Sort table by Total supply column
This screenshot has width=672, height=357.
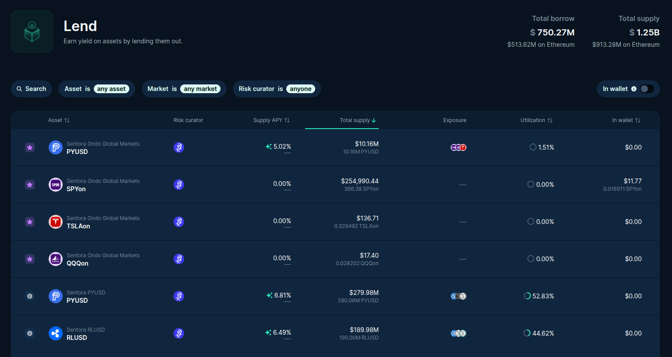(x=358, y=120)
